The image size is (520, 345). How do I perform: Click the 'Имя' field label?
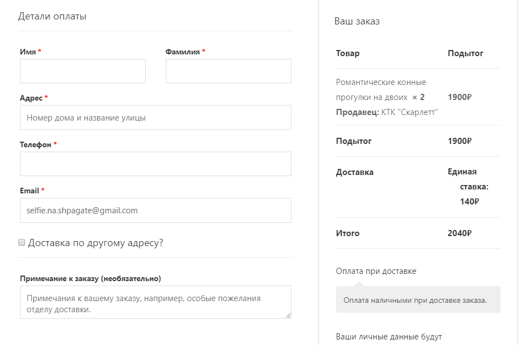point(28,52)
